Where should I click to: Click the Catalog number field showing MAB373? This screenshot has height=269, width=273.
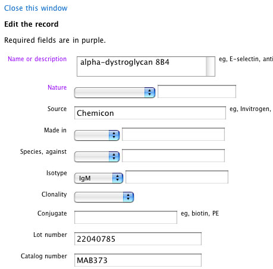138,260
